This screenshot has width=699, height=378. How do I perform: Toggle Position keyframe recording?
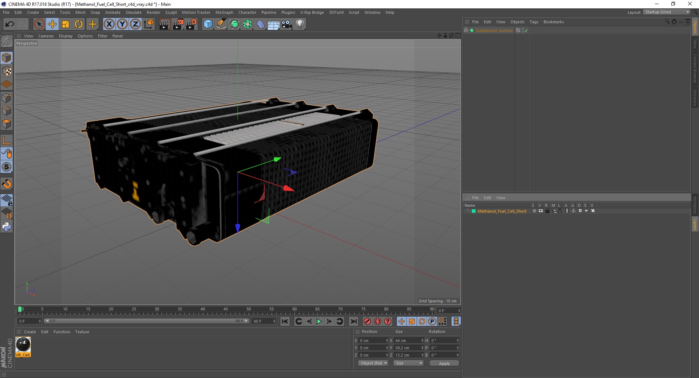pos(401,321)
